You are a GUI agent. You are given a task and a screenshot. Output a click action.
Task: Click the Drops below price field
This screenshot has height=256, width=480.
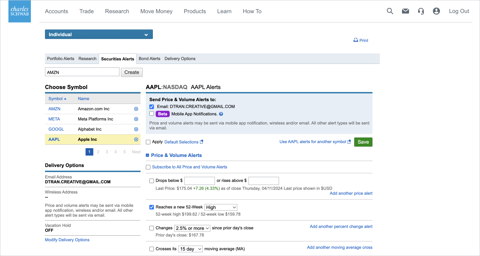[200, 181]
